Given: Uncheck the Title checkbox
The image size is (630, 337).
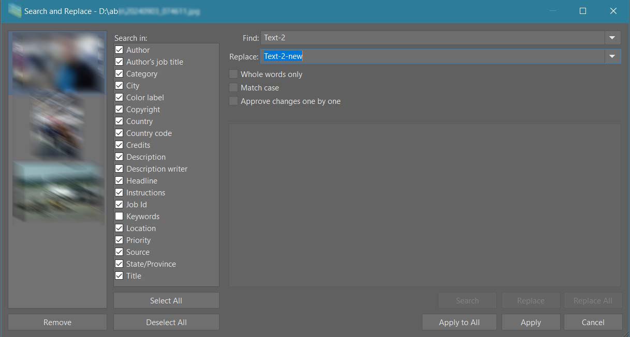Looking at the screenshot, I should click(x=119, y=276).
